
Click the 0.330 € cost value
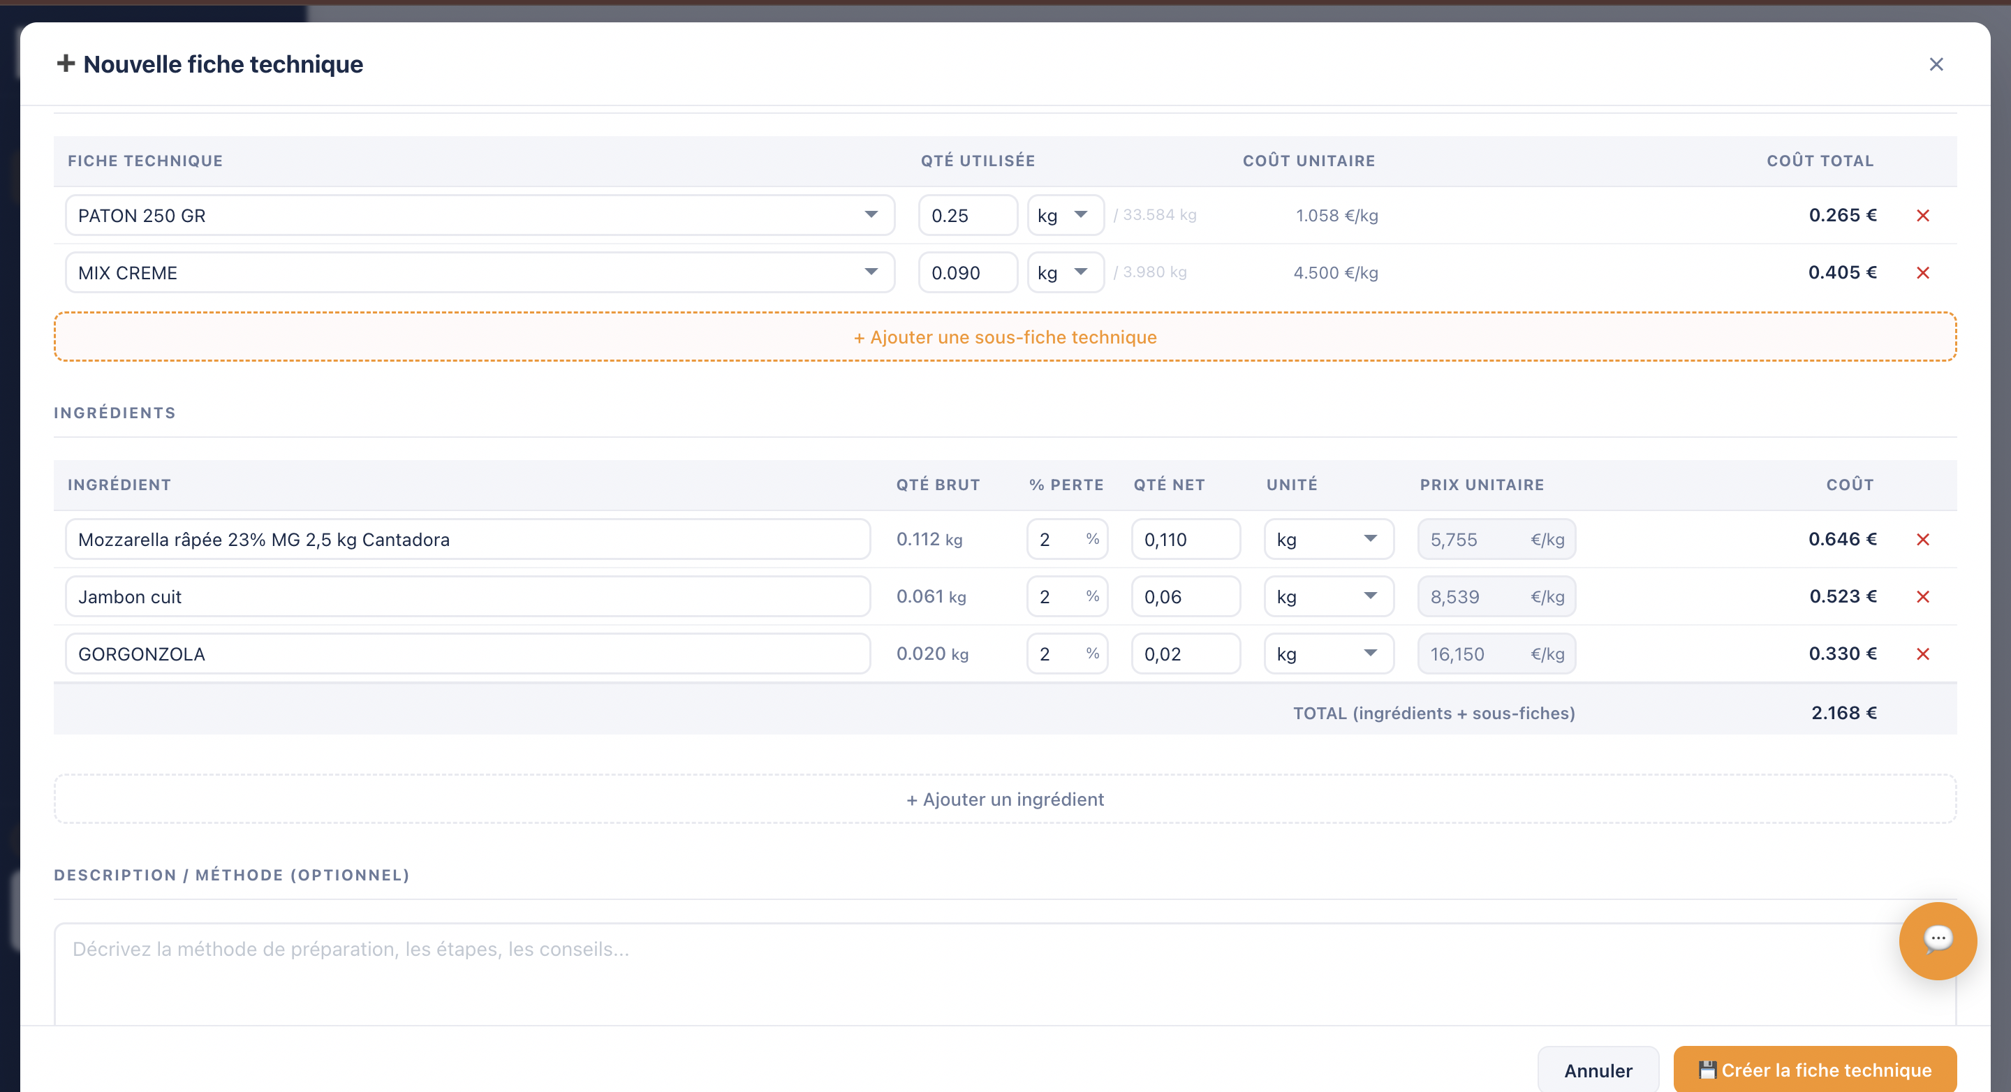pyautogui.click(x=1843, y=654)
